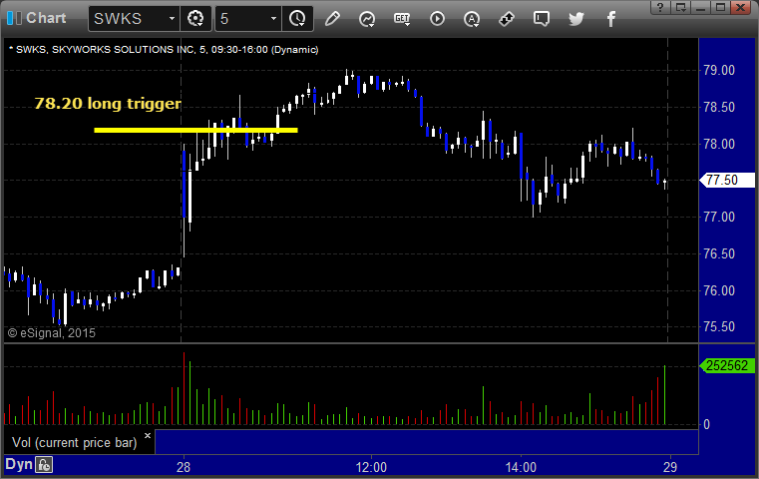Image resolution: width=759 pixels, height=479 pixels.
Task: Expand the interval 5 dropdown arrow
Action: click(x=273, y=19)
